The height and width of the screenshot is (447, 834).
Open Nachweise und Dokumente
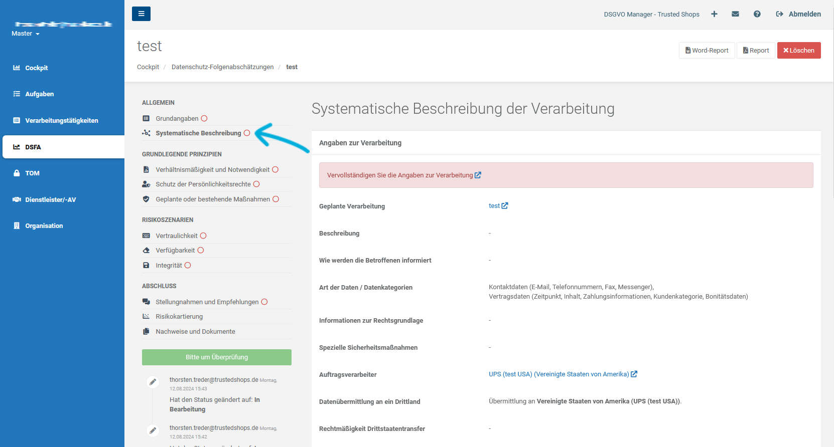pos(195,331)
